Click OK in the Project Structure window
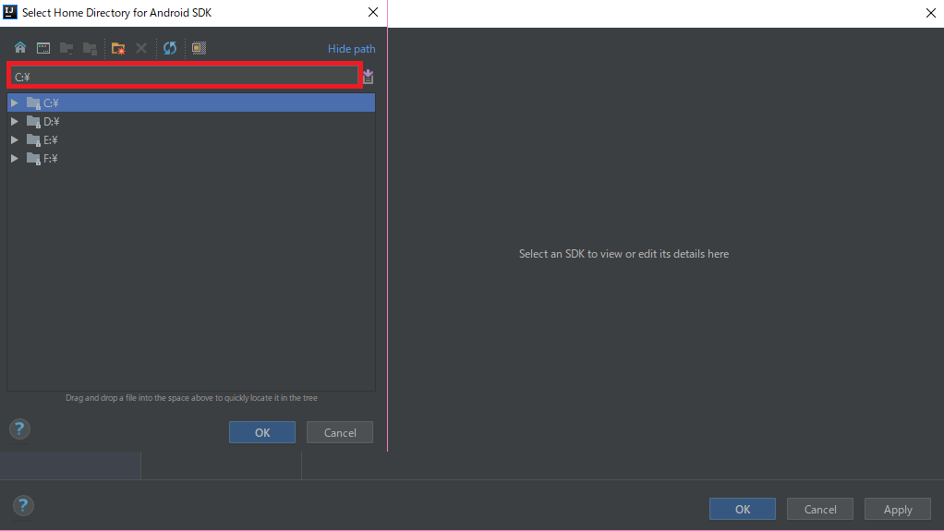Screen dimensions: 944x531 tap(743, 509)
